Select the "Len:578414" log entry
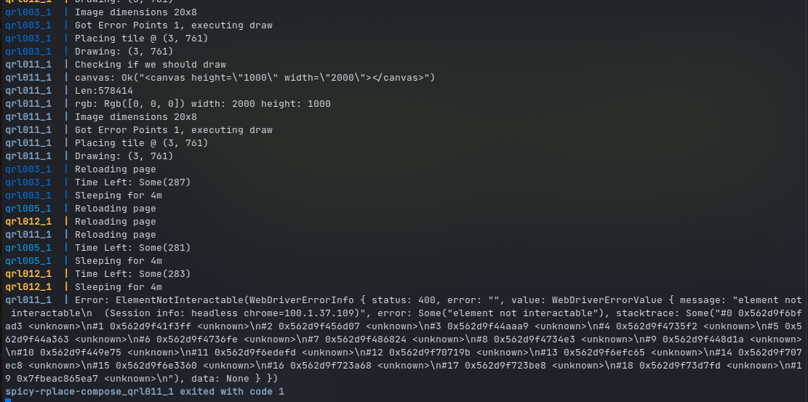 [x=104, y=91]
